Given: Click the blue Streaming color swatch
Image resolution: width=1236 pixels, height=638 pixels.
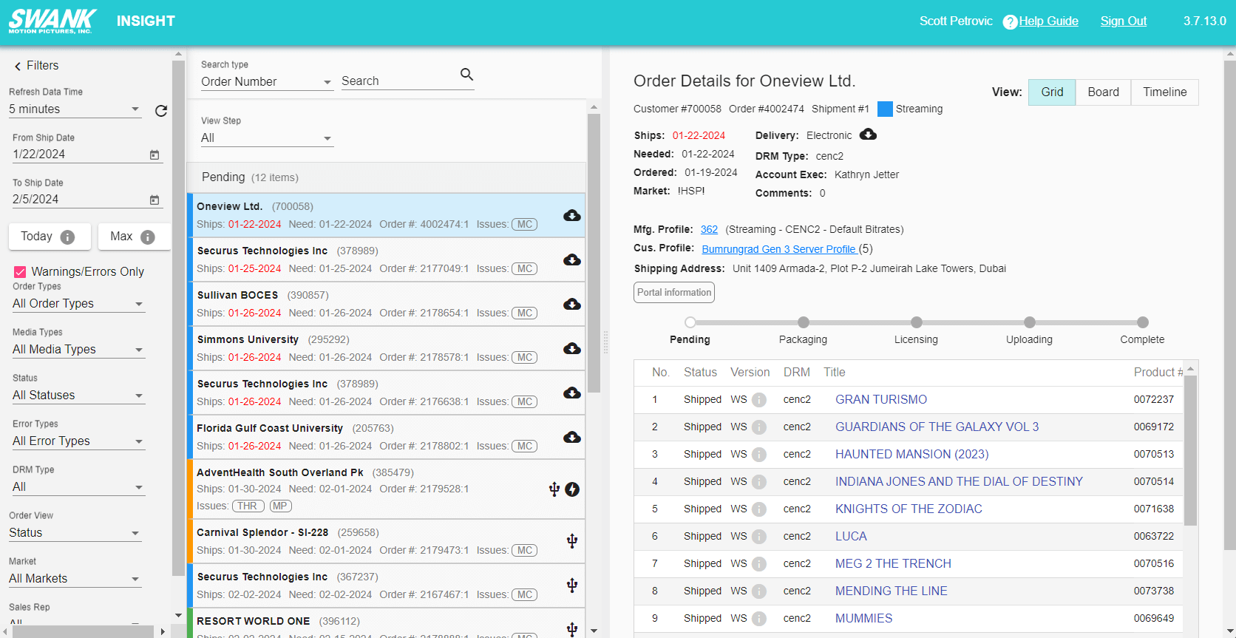Looking at the screenshot, I should 885,109.
